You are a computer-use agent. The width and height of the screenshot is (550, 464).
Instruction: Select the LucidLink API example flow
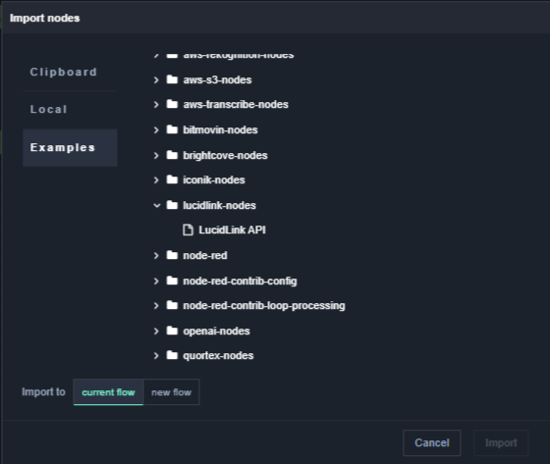tap(232, 230)
